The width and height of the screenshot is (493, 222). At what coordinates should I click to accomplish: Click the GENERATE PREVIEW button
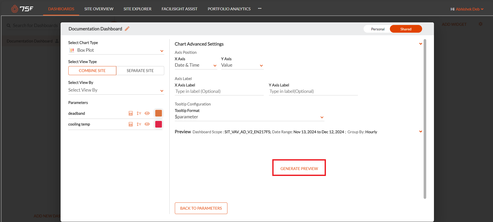coord(299,168)
